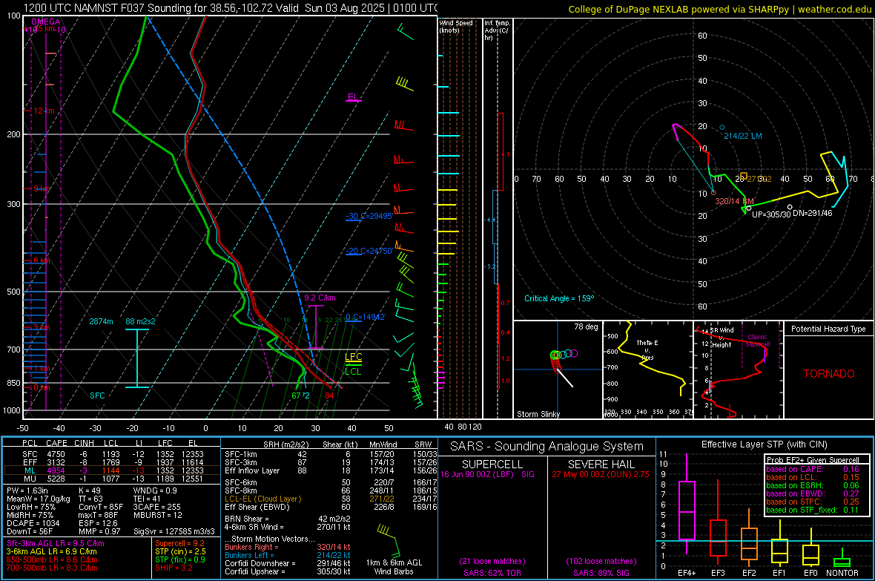875x581 pixels.
Task: Click the '2874m' effective inflow label
Action: tap(101, 321)
